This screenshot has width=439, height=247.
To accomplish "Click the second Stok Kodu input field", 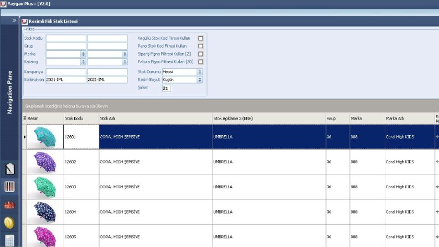I will (x=107, y=38).
